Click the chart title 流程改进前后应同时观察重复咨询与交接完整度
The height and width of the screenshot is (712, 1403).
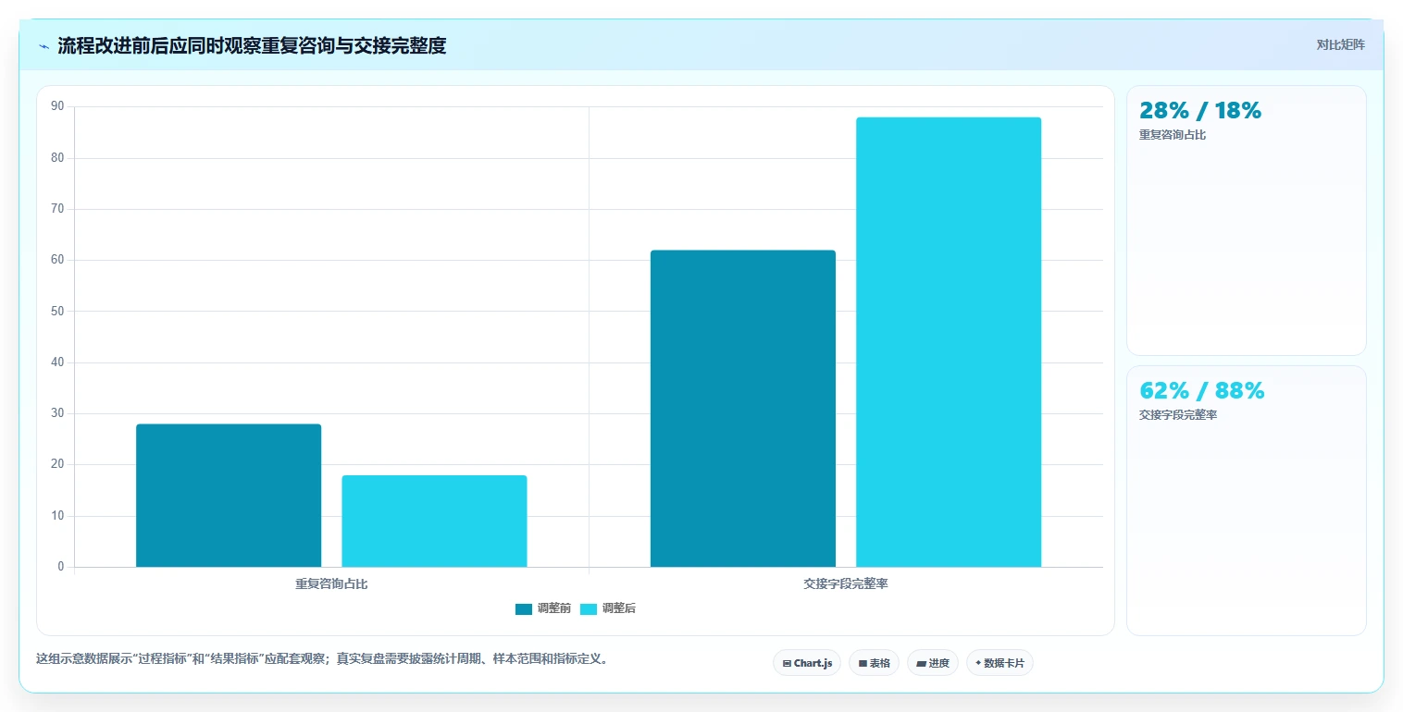tap(252, 45)
